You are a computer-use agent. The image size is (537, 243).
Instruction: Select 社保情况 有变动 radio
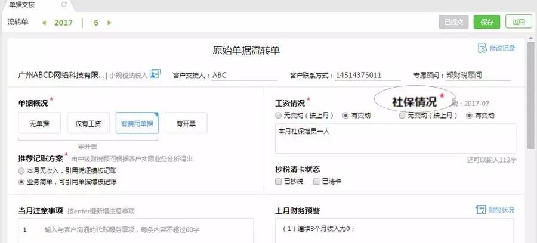469,116
